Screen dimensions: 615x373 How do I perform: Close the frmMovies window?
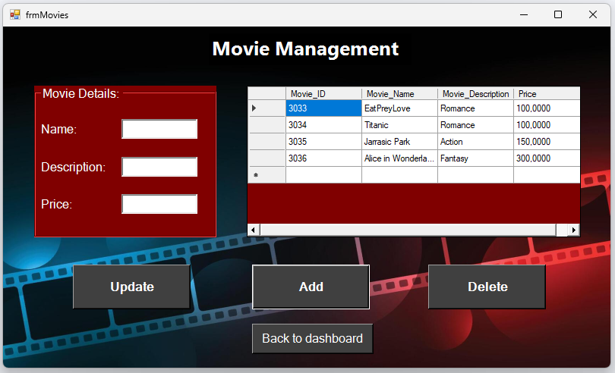(593, 15)
